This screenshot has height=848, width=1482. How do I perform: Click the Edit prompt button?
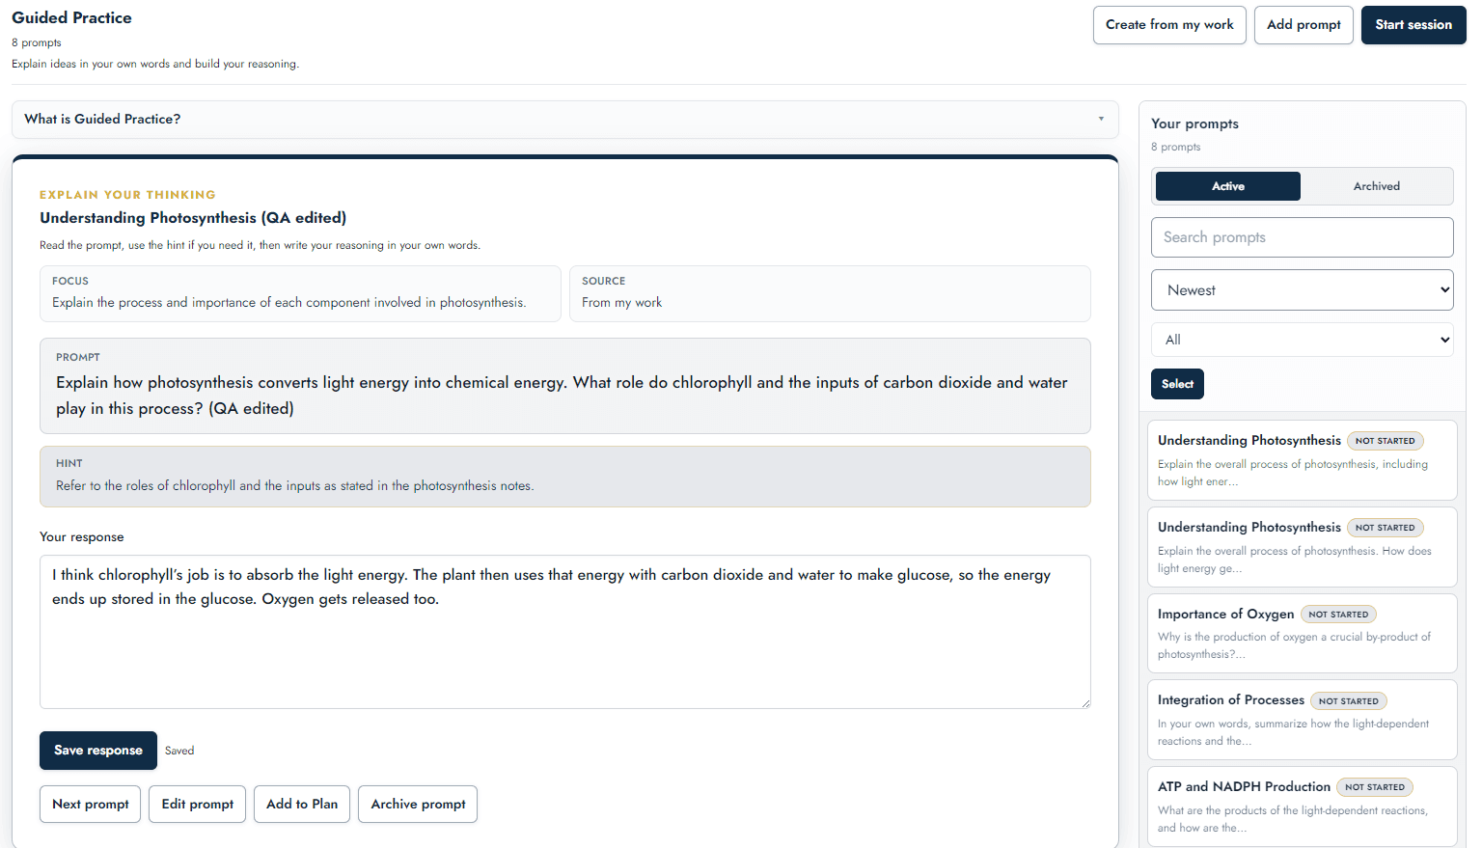(198, 805)
